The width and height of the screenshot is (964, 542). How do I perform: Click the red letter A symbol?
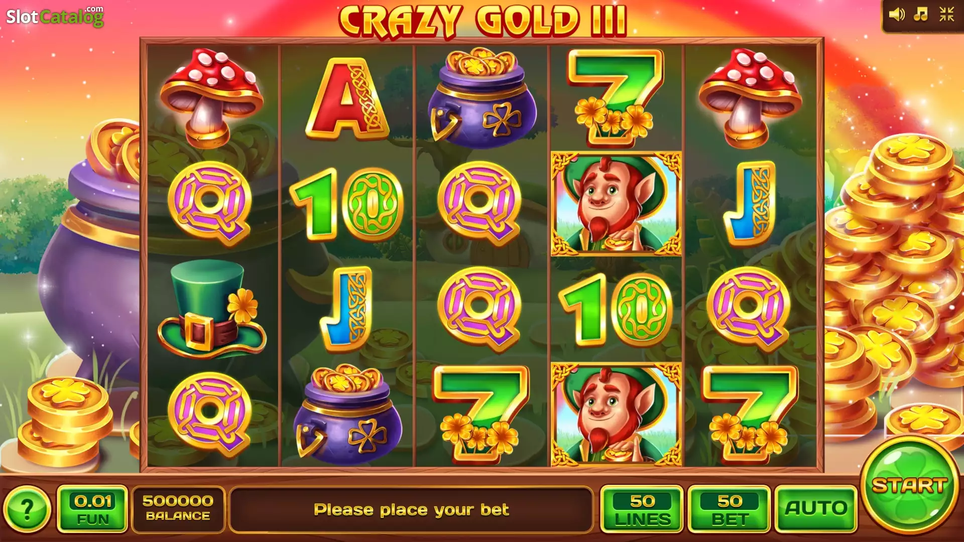coord(347,98)
